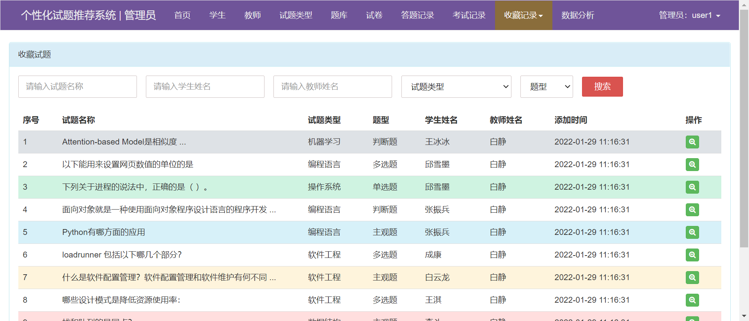Open the 收藏记录 navigation dropdown

tap(524, 15)
